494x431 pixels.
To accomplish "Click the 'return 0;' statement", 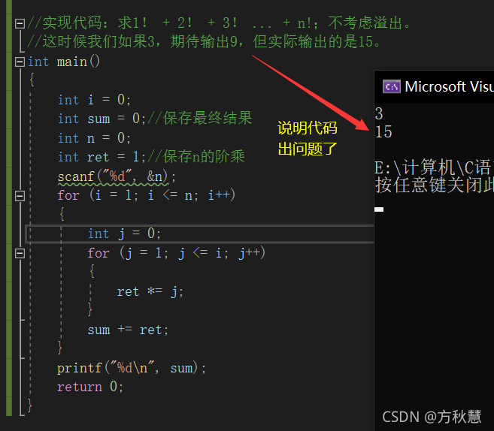I will 90,387.
